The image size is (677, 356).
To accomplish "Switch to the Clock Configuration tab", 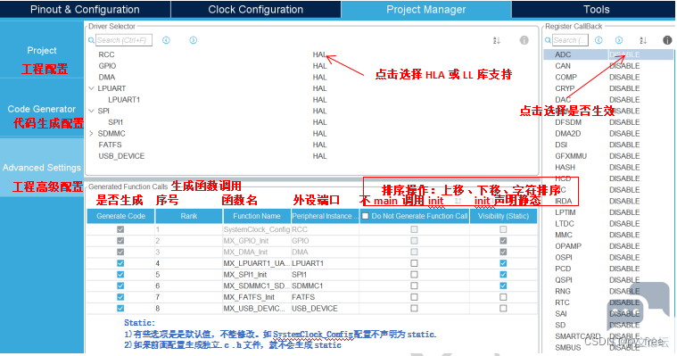I will click(x=256, y=10).
